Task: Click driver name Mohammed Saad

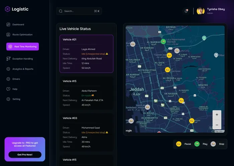Action: [x=91, y=128]
